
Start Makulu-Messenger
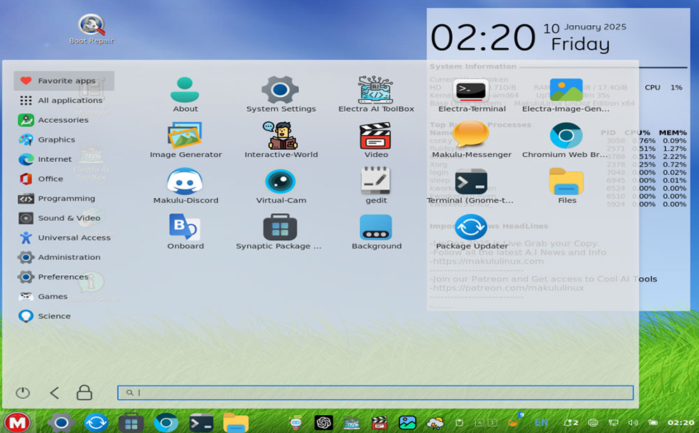point(470,138)
